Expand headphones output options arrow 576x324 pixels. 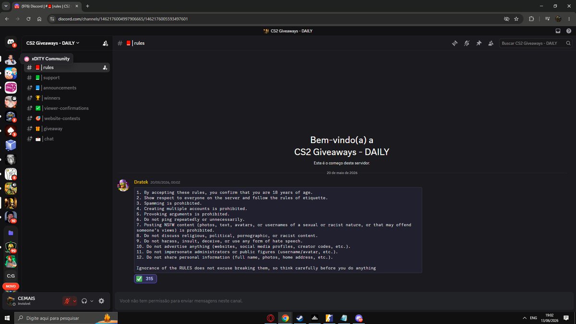[x=92, y=301]
